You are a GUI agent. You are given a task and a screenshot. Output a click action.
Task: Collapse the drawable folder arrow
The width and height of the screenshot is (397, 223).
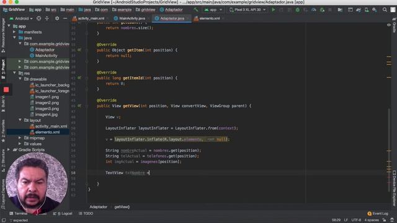tap(20, 79)
